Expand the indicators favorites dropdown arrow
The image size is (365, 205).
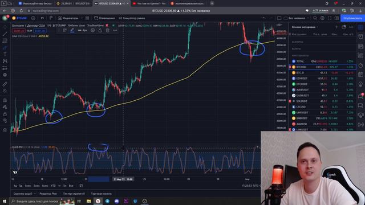[x=82, y=18]
